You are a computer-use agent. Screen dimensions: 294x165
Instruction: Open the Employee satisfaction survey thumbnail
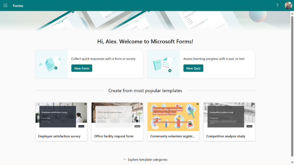click(61, 117)
